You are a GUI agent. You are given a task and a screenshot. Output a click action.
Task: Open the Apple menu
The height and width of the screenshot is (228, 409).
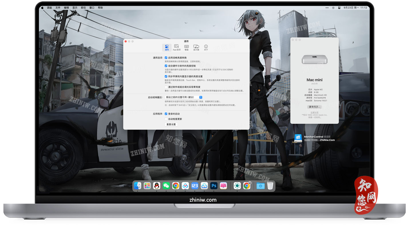click(x=42, y=8)
